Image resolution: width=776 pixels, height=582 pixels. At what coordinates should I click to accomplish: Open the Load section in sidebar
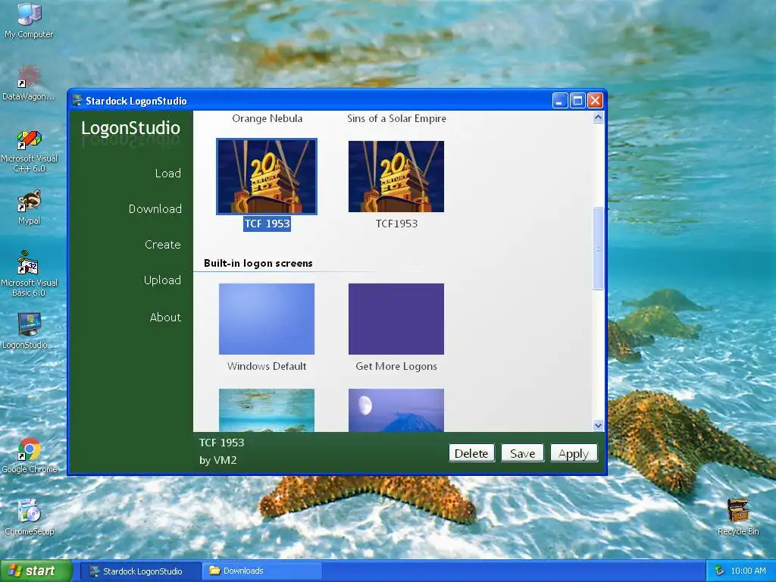pos(167,174)
